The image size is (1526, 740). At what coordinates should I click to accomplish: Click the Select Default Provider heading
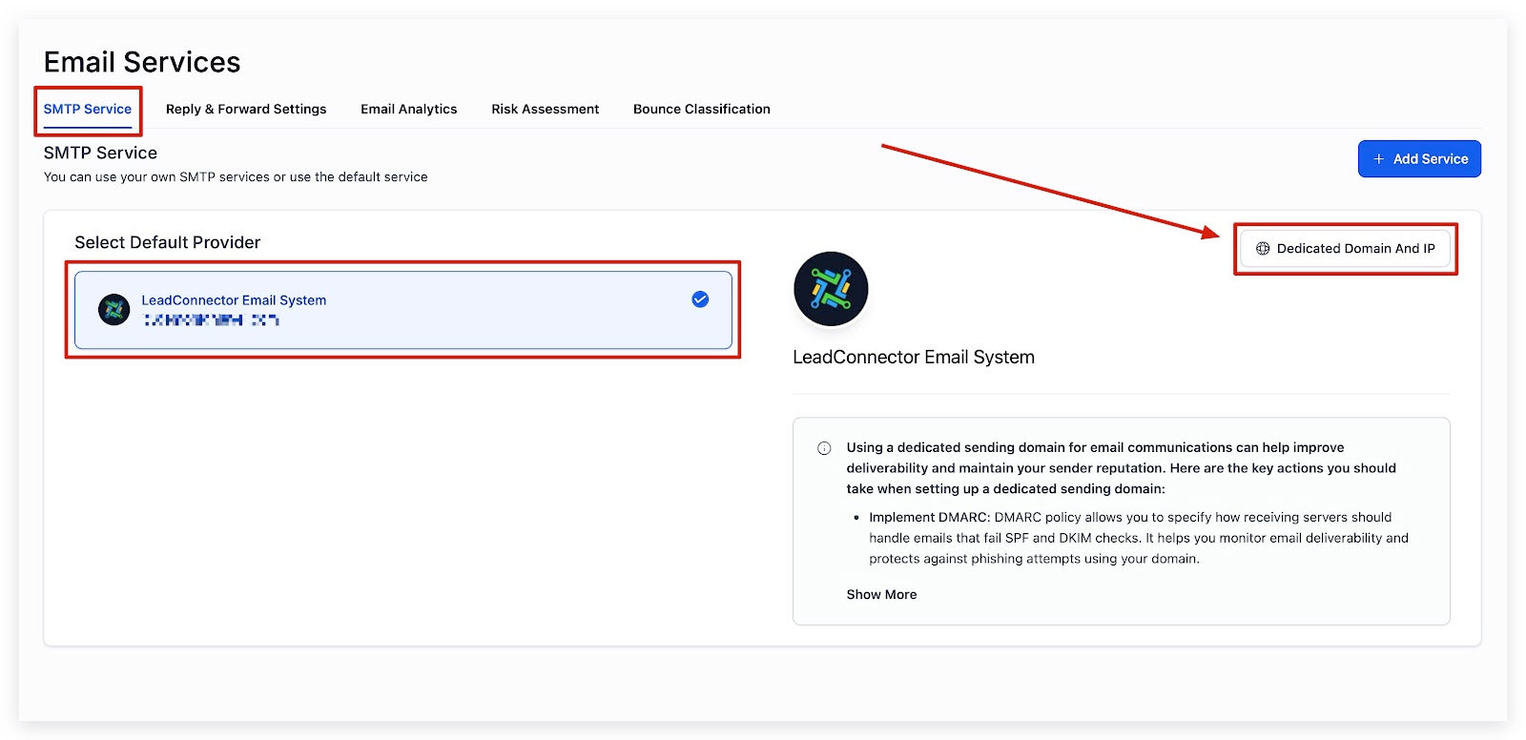pos(168,242)
